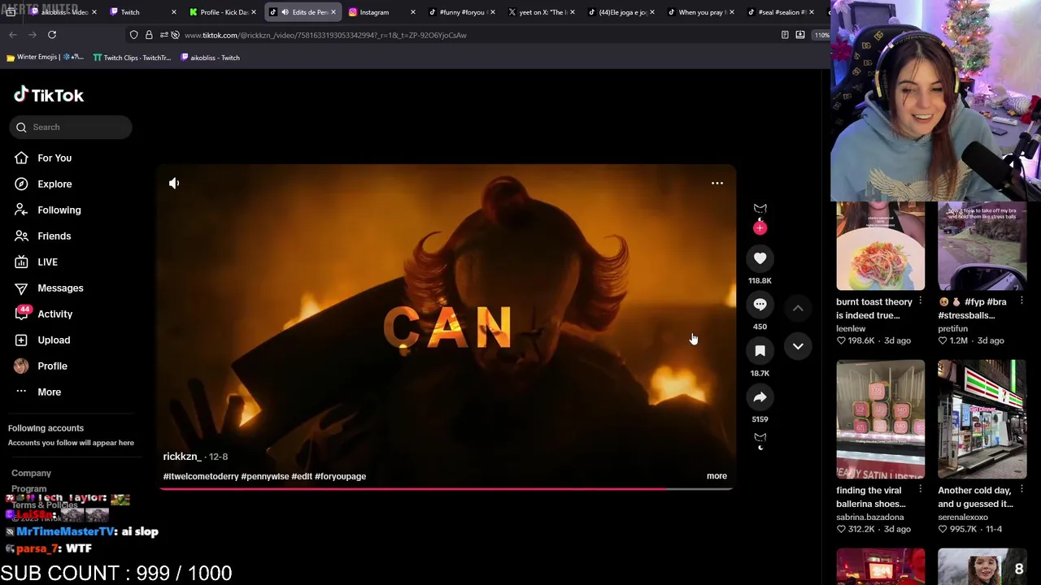Open the site padlock security info
Viewport: 1041px width, 585px height.
[x=149, y=35]
